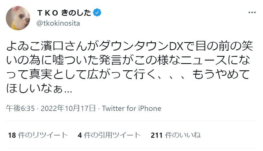263x151 pixels.
Task: Click the retweet count number 18
Action: [12, 135]
